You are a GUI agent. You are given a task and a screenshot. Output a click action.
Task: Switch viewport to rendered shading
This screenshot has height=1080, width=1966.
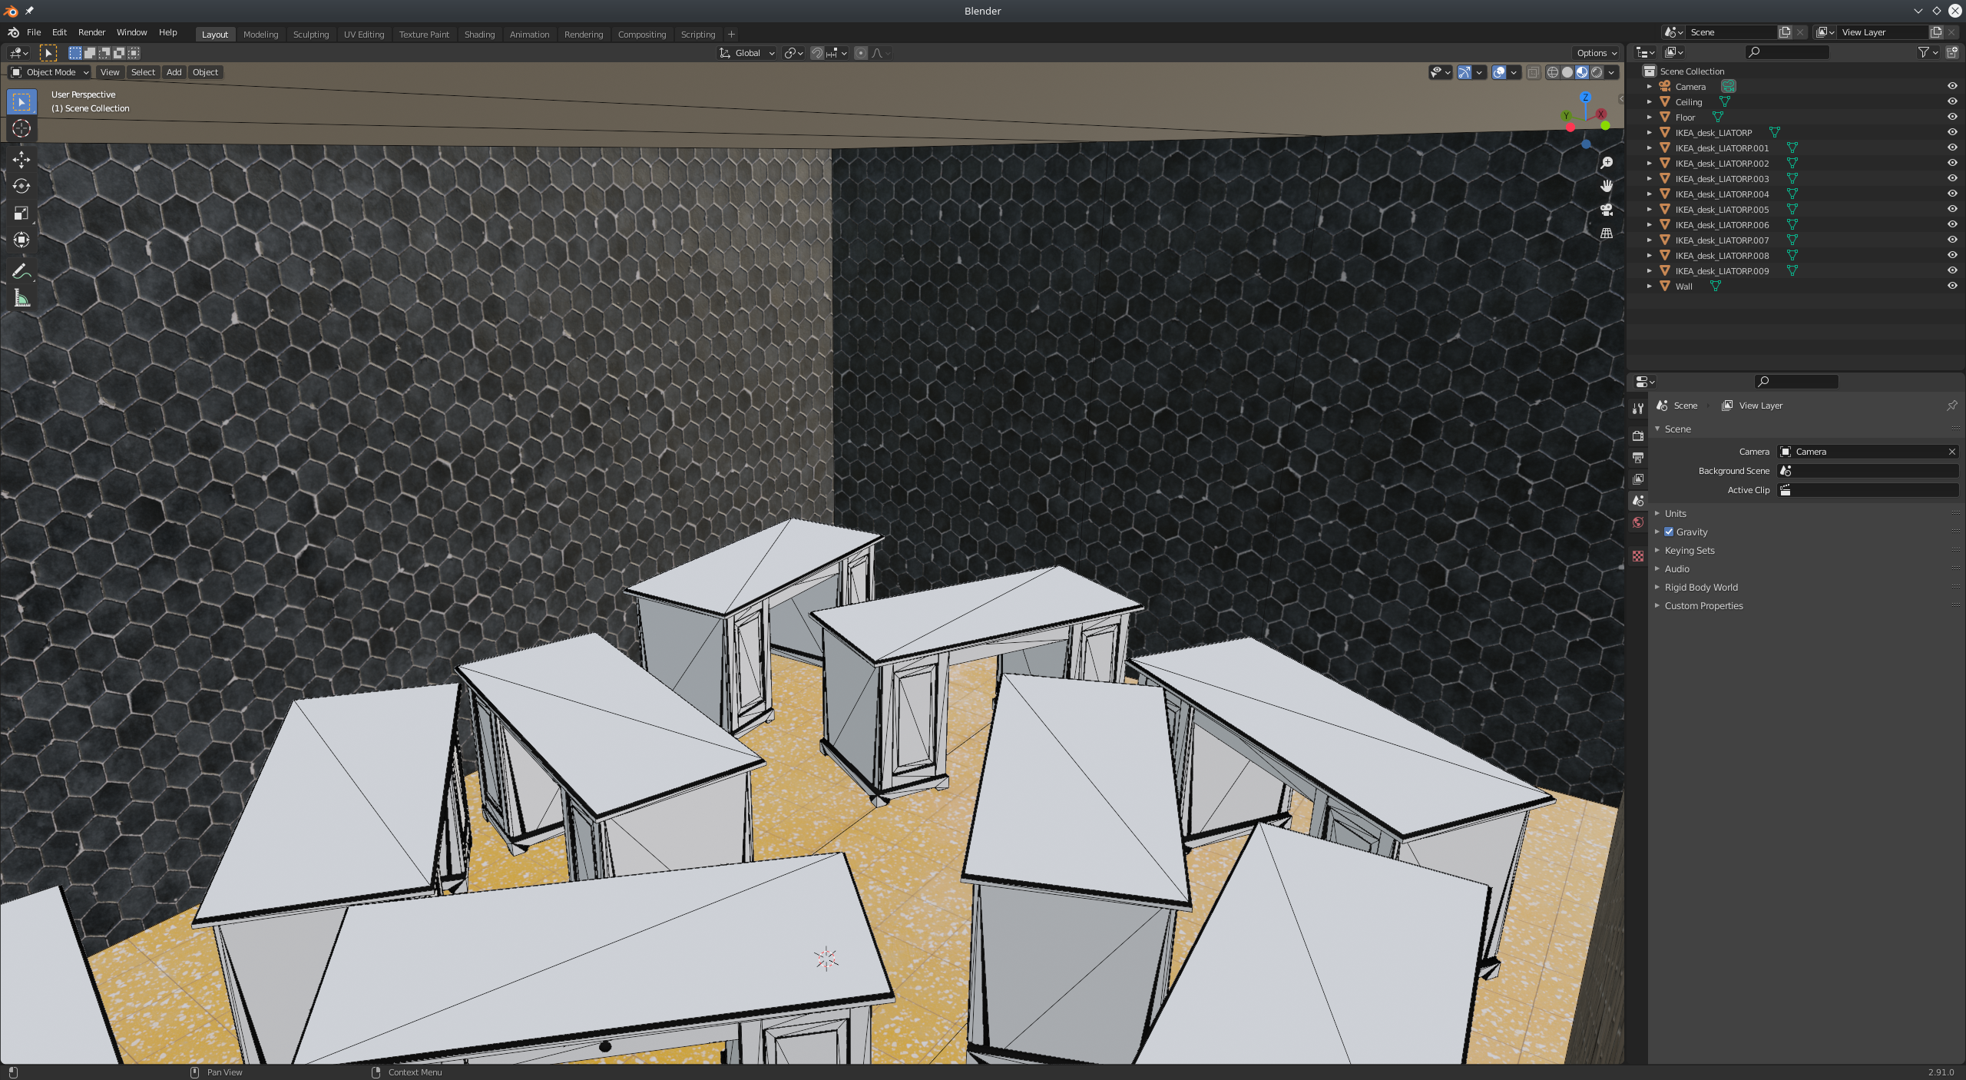[x=1598, y=72]
